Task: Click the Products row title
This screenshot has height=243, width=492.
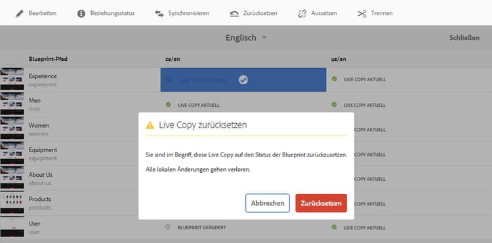Action: (x=40, y=199)
